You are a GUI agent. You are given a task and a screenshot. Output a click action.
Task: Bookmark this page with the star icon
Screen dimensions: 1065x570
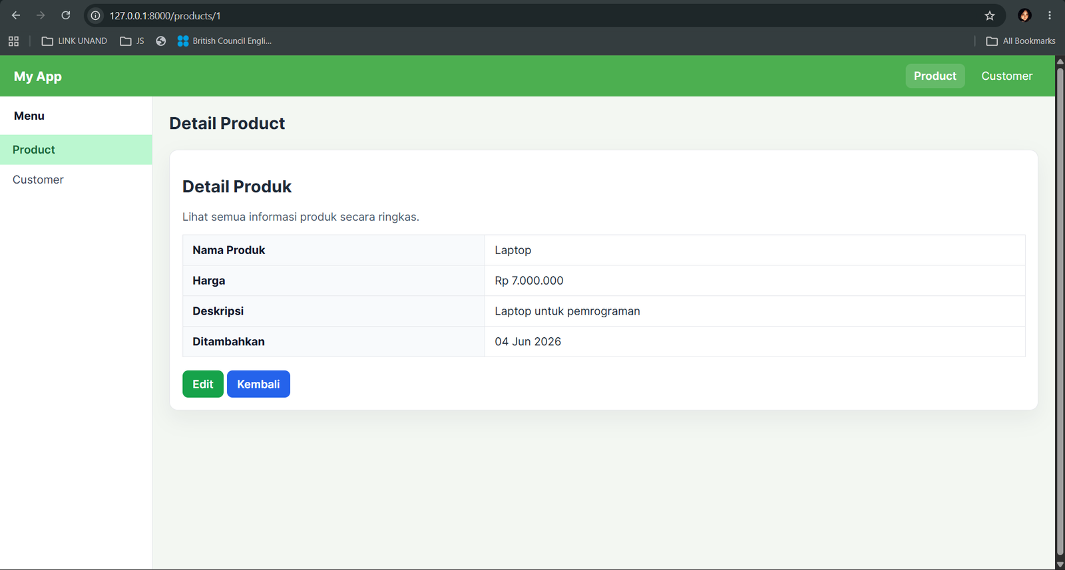(990, 15)
